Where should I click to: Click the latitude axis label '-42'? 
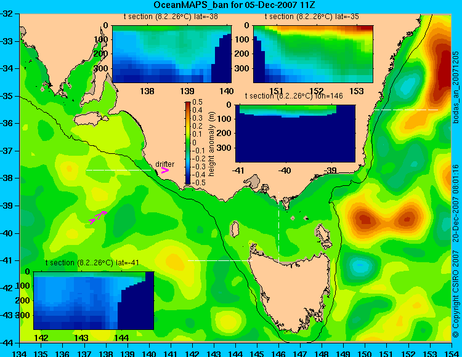[x=7, y=288]
